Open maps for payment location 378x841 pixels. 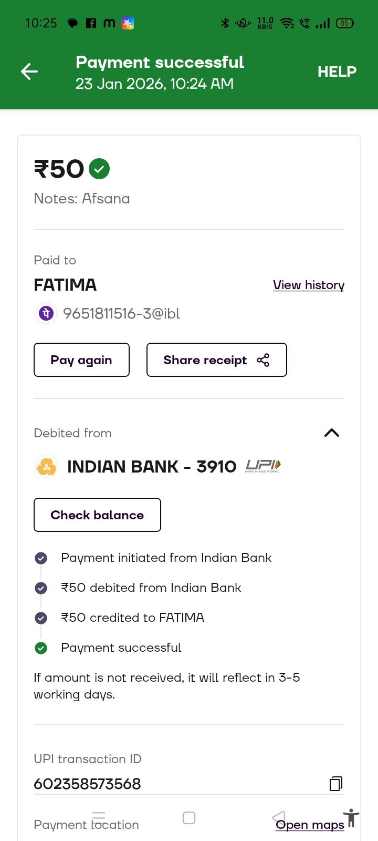click(310, 825)
